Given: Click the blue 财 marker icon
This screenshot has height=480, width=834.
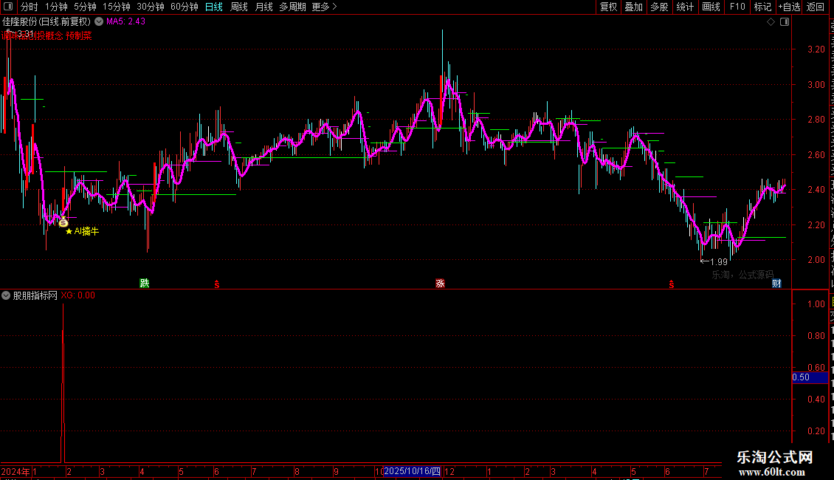Looking at the screenshot, I should (x=776, y=283).
